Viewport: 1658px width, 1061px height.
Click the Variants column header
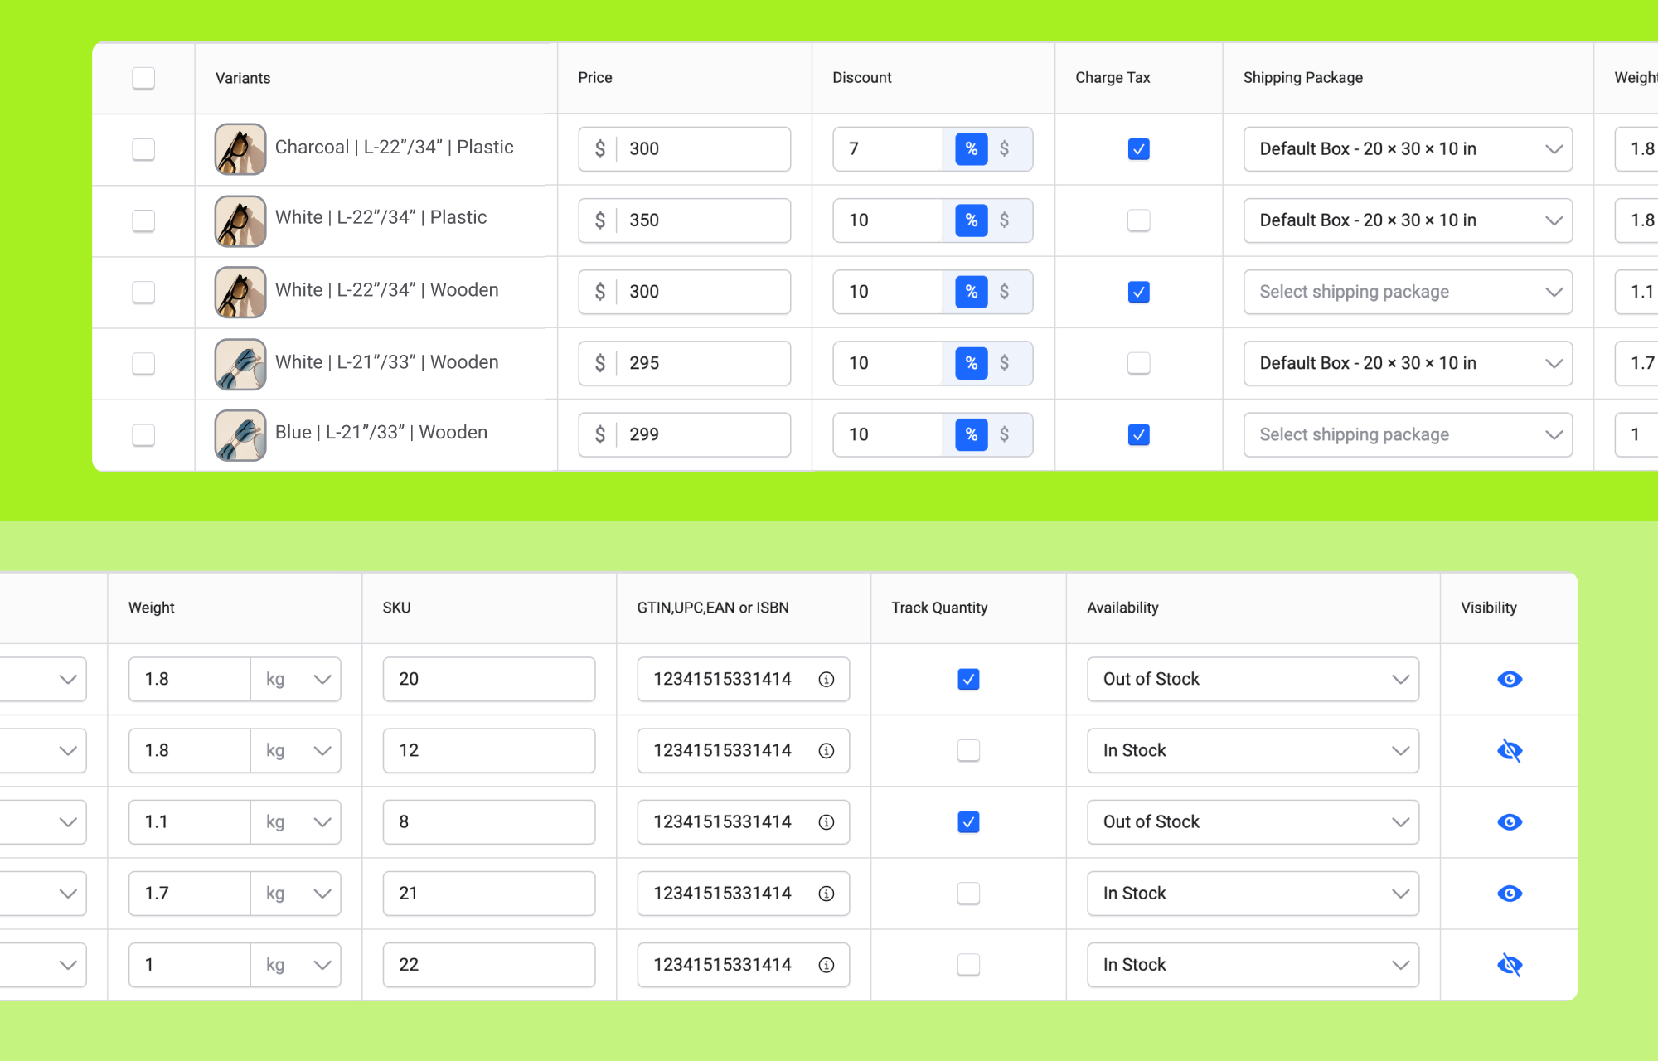243,78
